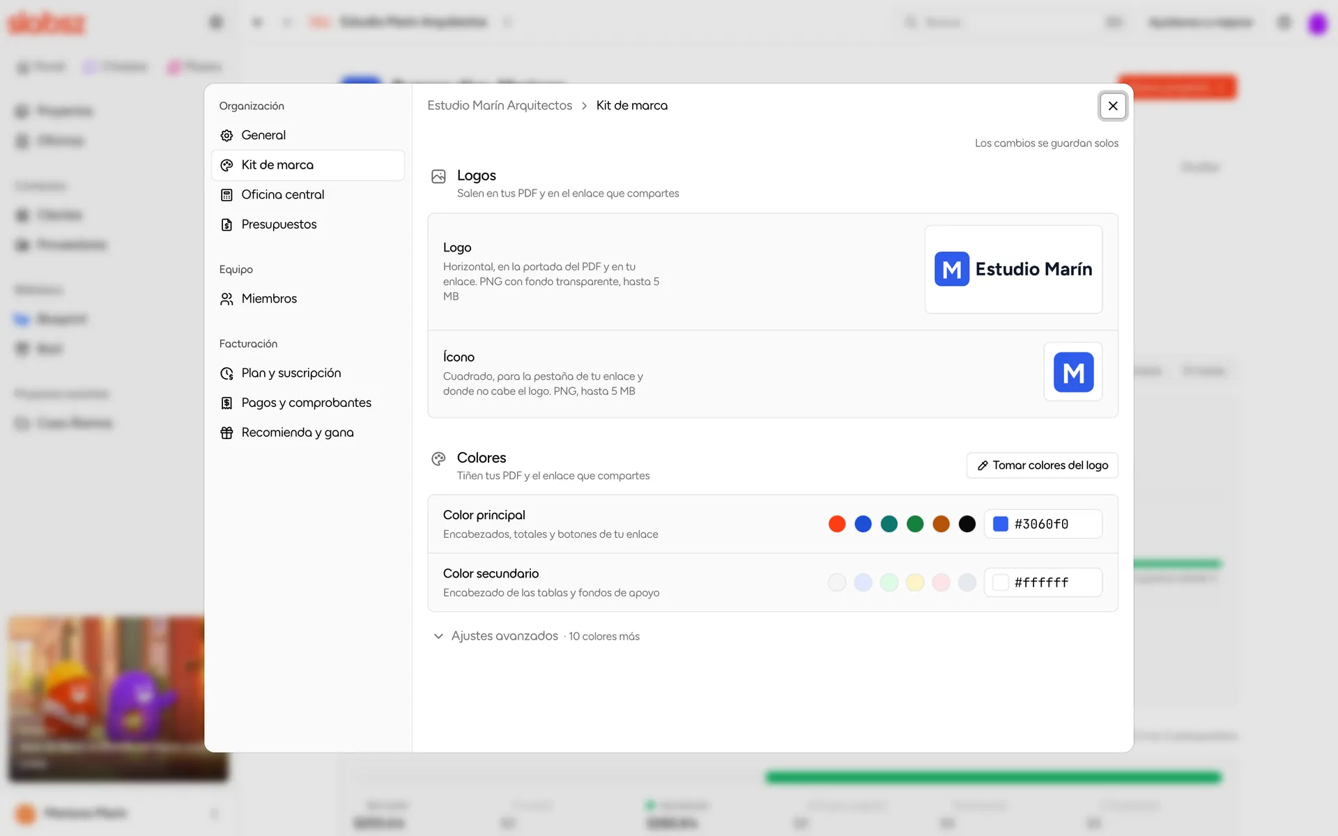Pick the orange-red primary color swatch
1338x836 pixels.
(x=837, y=524)
